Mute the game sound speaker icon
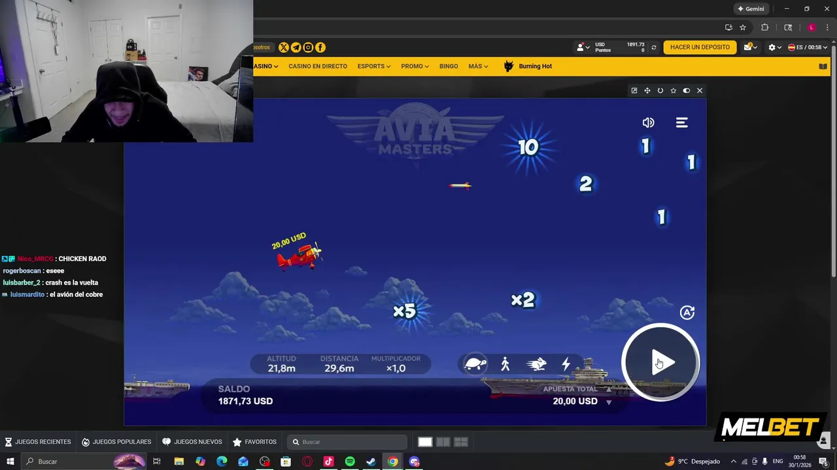This screenshot has height=470, width=837. tap(648, 123)
